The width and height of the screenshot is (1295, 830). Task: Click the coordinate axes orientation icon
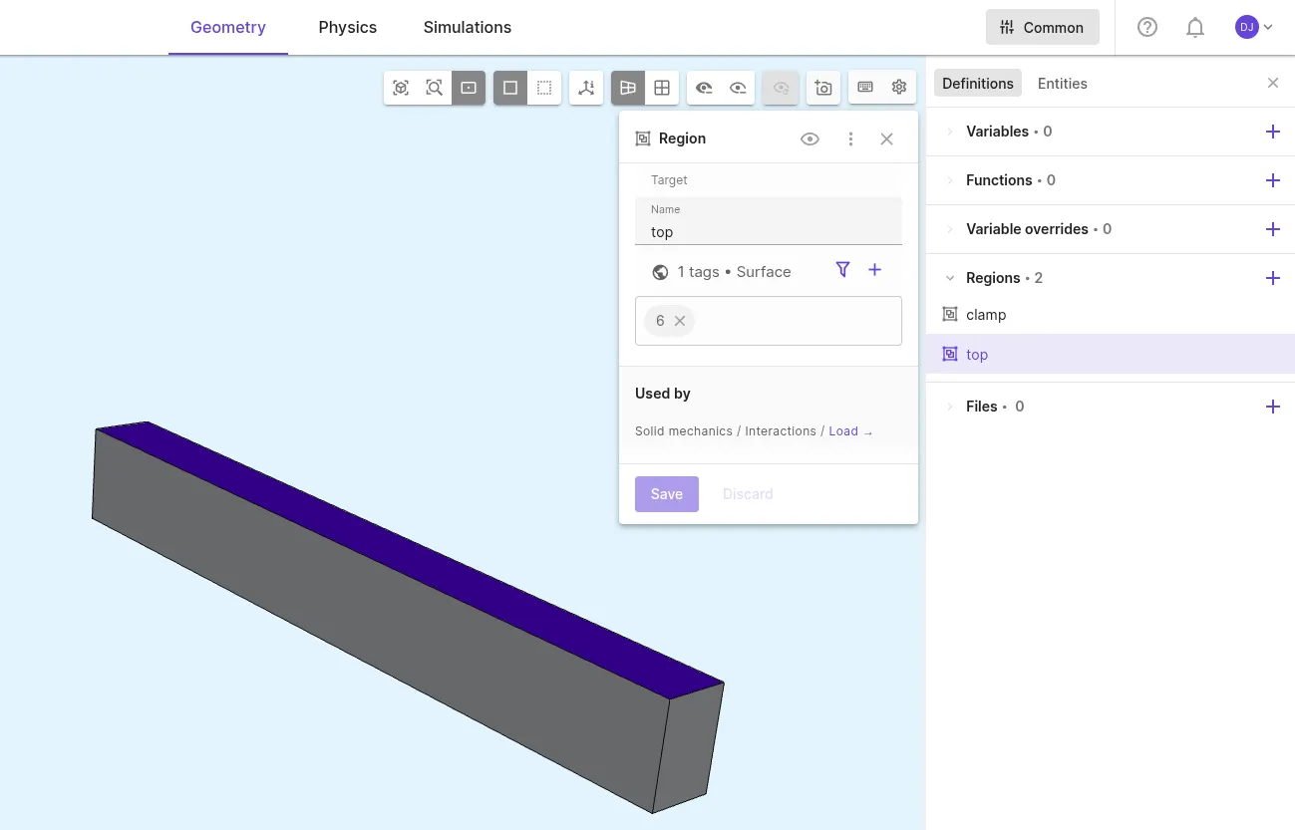click(x=586, y=88)
